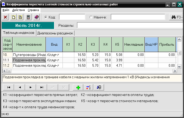This screenshot has height=118, width=184.
Task: Select row code 10. cell
Action: [x=7, y=55]
